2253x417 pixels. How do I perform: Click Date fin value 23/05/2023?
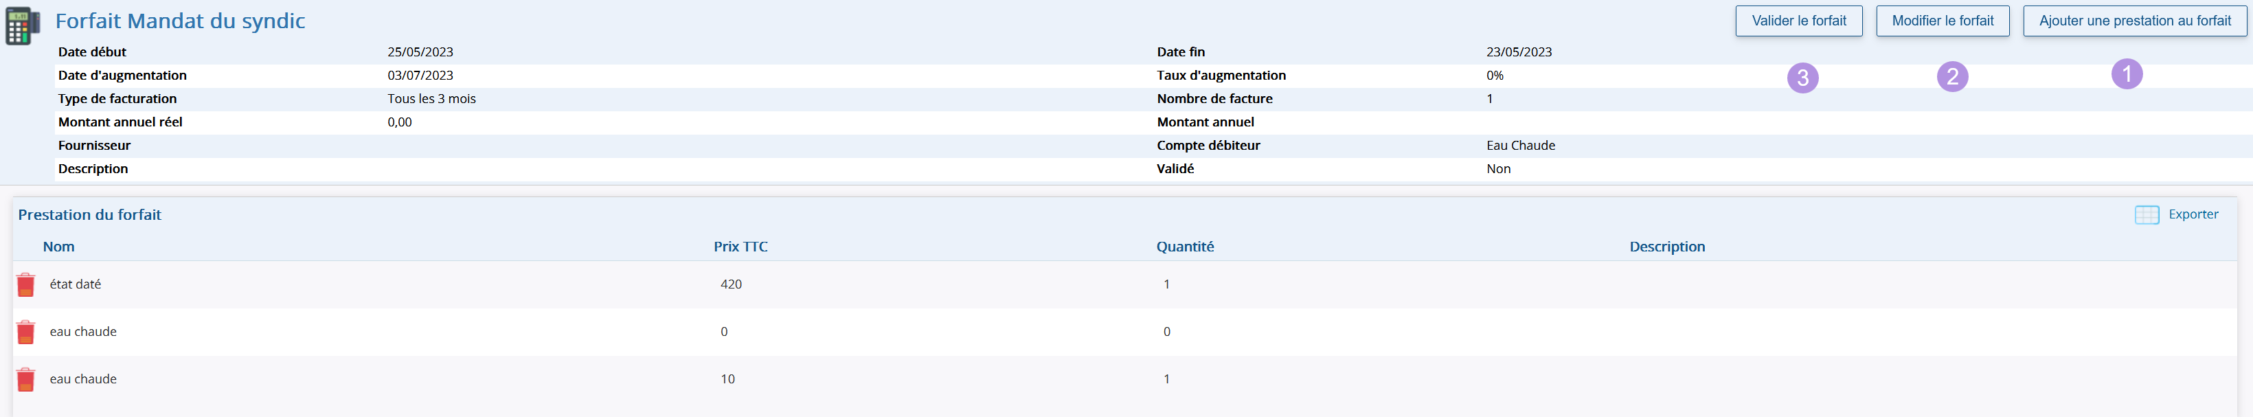tap(1519, 52)
